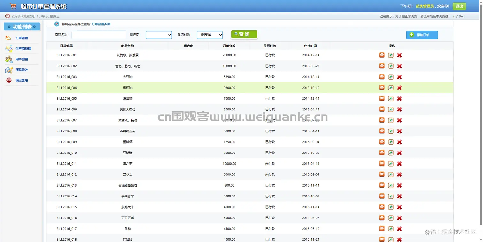This screenshot has height=242, width=483.
Task: Delete order BILL2016_007 with red X
Action: [x=399, y=120]
